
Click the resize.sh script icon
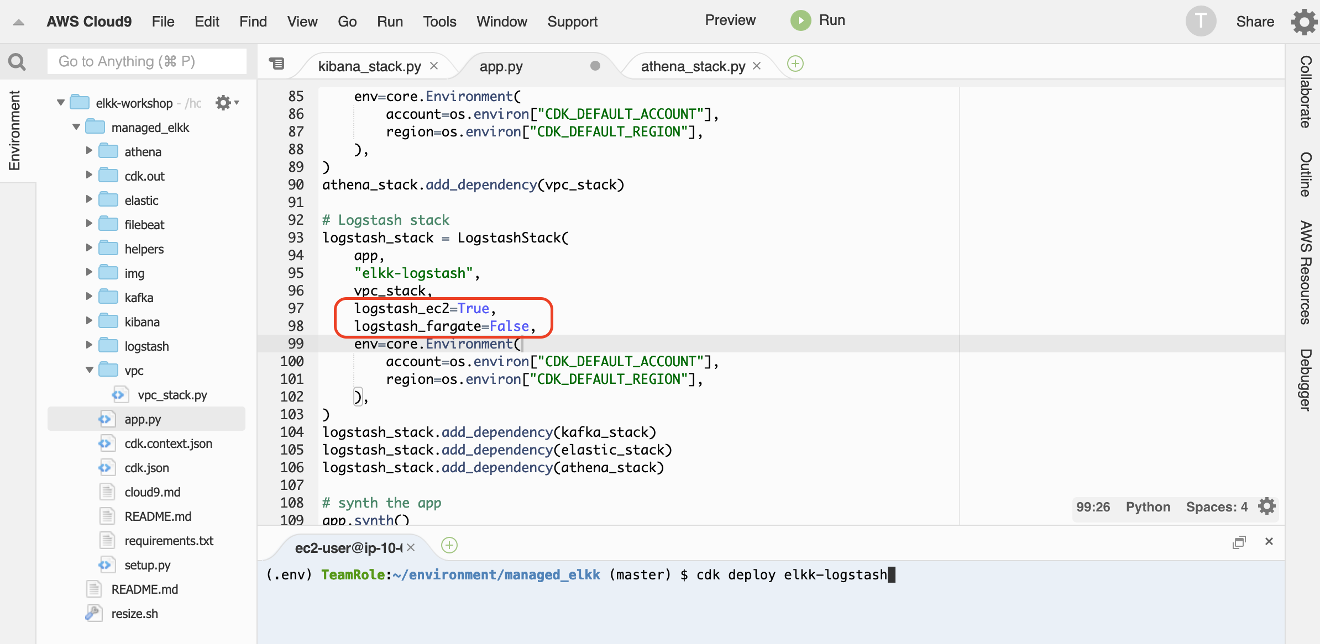click(93, 614)
